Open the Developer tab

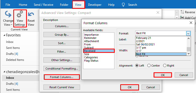pyautogui.click(x=95, y=5)
